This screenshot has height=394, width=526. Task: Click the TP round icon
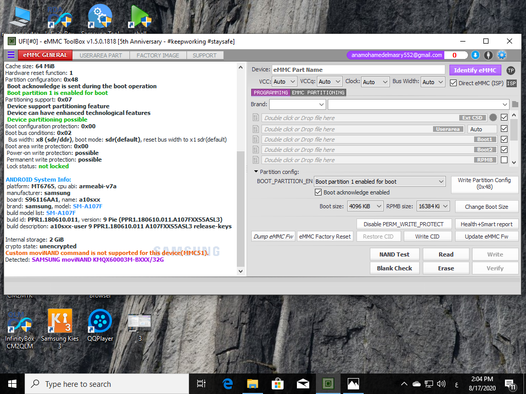coord(511,70)
